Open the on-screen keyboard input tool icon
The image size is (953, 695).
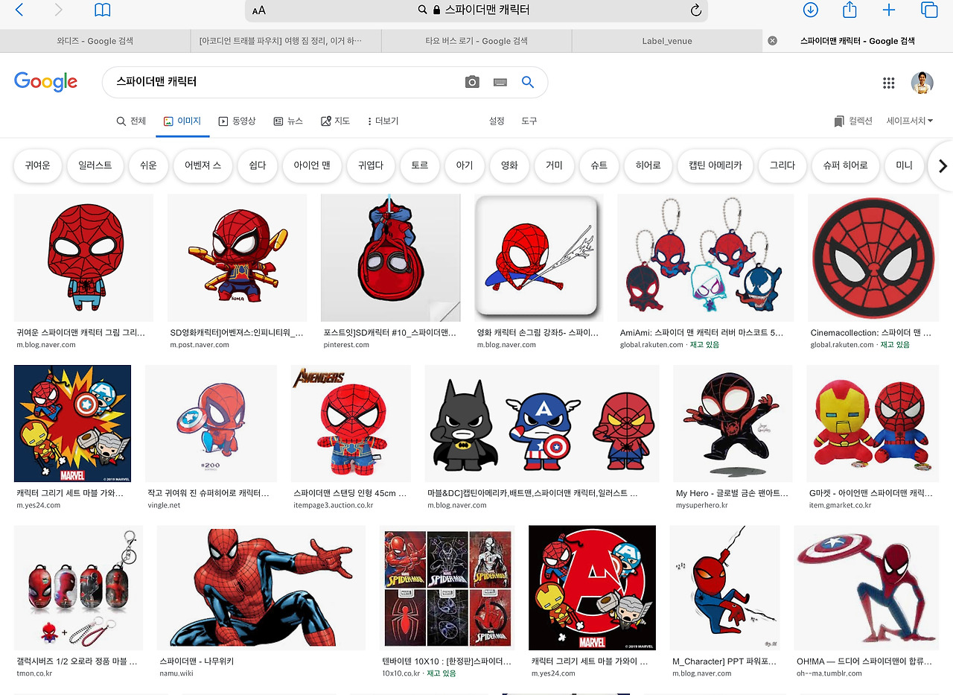click(500, 82)
